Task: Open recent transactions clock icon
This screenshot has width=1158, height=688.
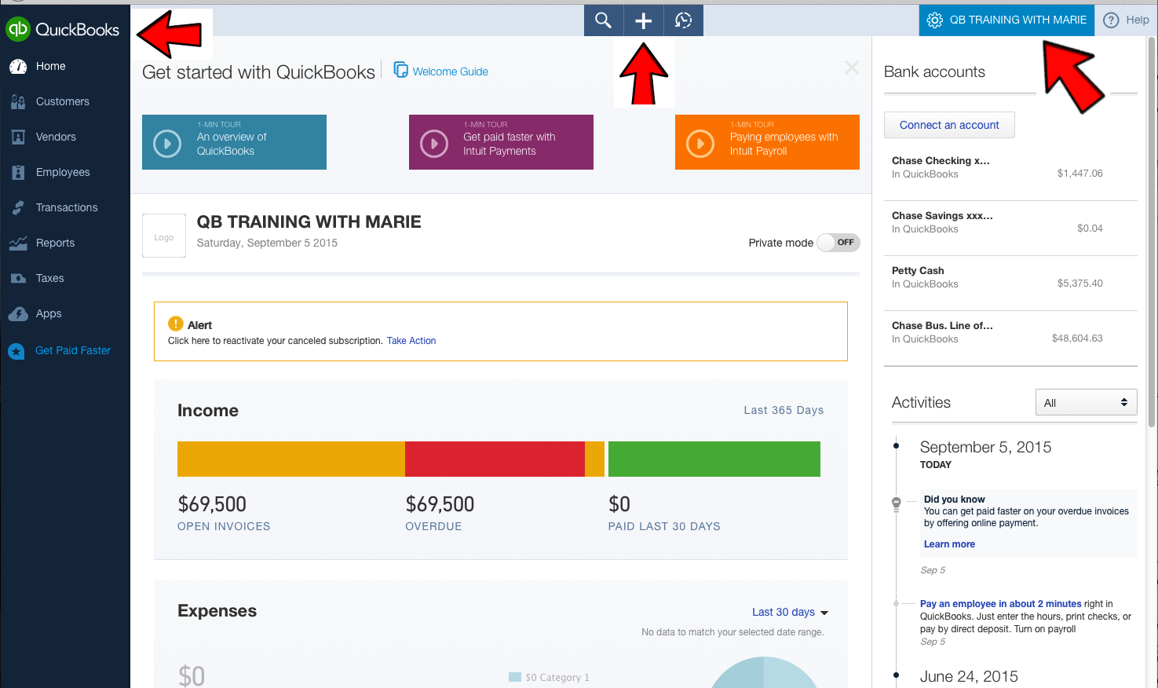Action: tap(684, 20)
